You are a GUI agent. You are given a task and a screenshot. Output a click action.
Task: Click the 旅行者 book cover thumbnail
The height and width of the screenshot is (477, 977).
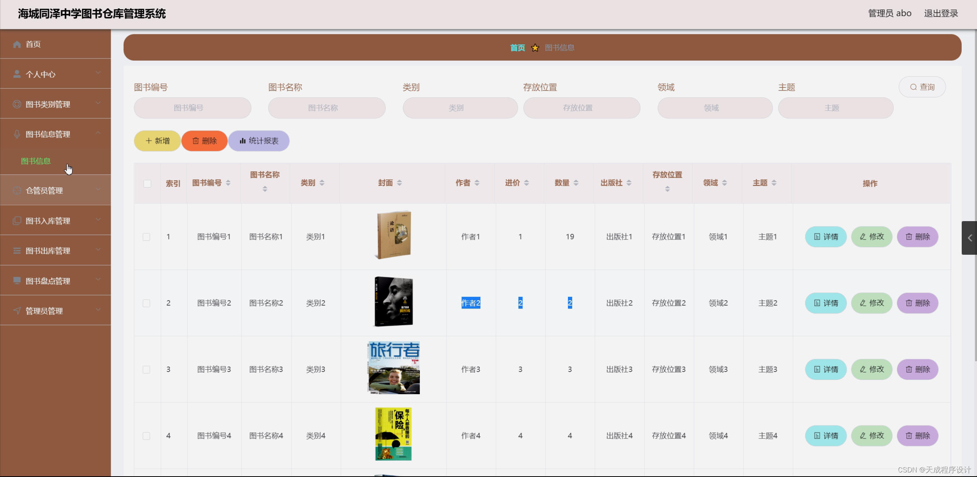click(x=393, y=368)
